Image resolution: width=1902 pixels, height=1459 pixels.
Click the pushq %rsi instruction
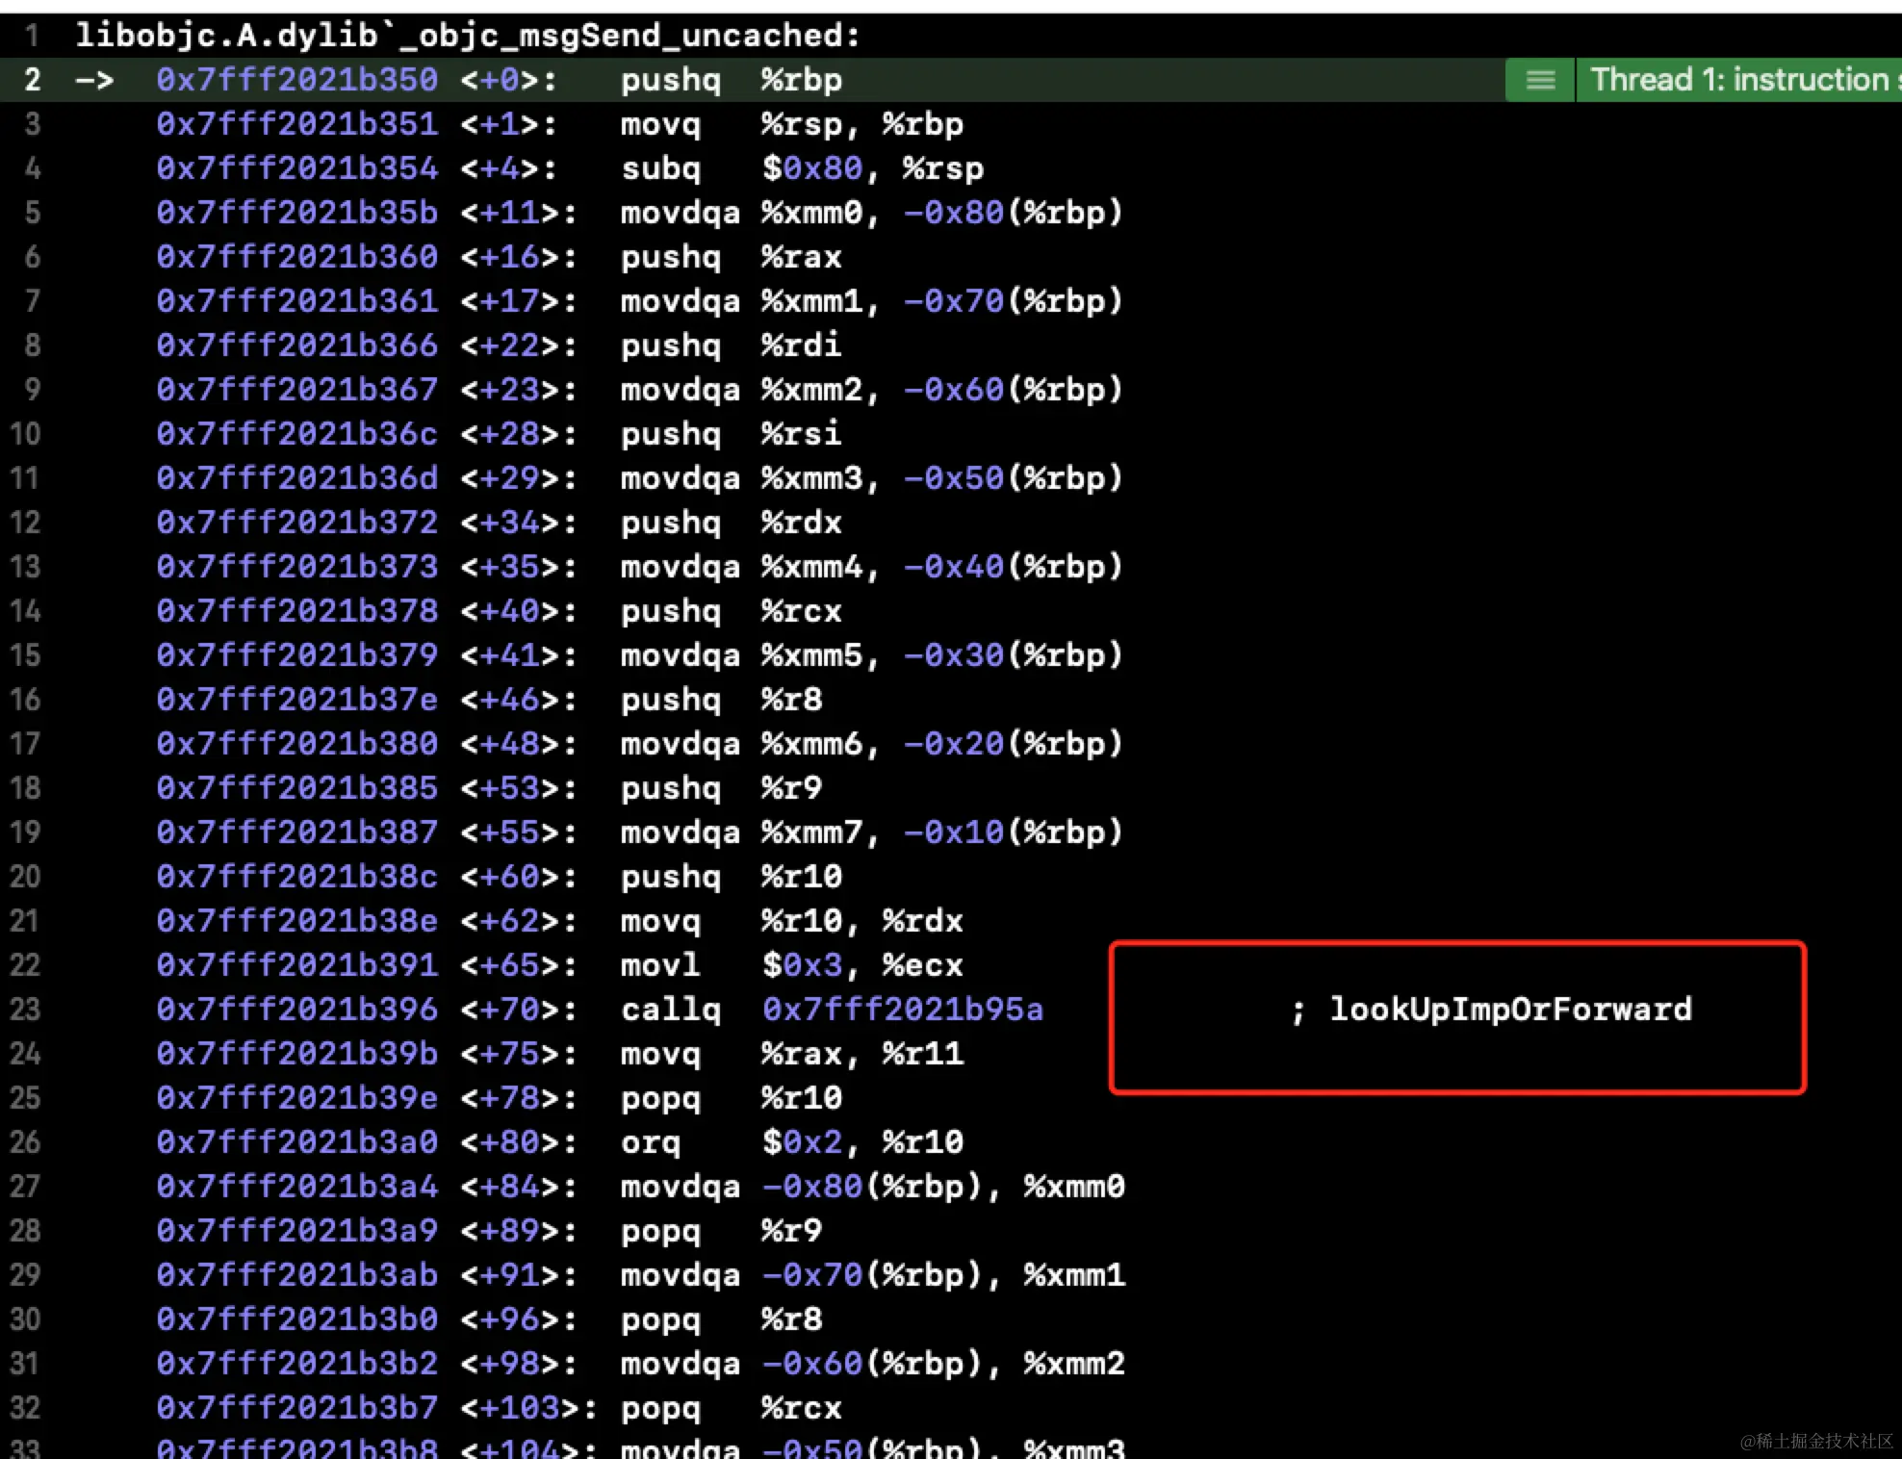[732, 434]
